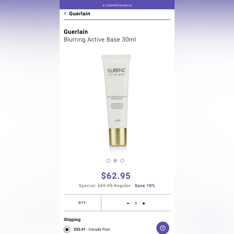Click the Guerlain brand name heading
Image resolution: width=234 pixels, height=234 pixels.
pyautogui.click(x=76, y=32)
